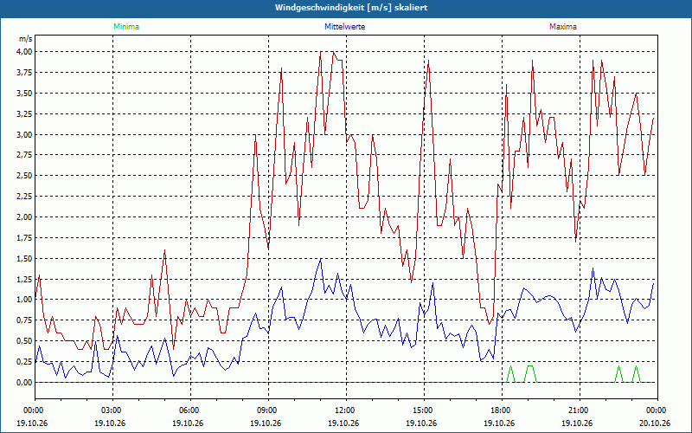Image resolution: width=692 pixels, height=433 pixels.
Task: Click the 1,50 y-axis value
Action: tap(24, 258)
